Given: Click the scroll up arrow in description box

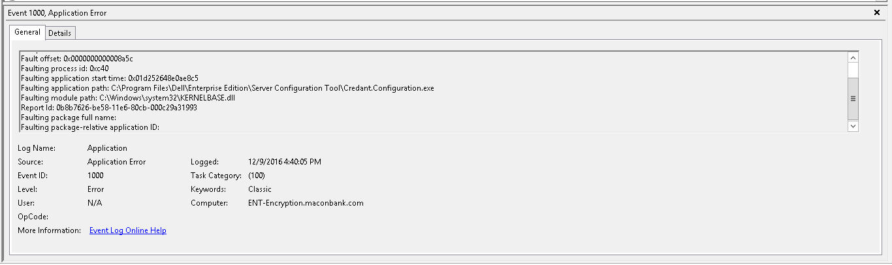Looking at the screenshot, I should 852,57.
